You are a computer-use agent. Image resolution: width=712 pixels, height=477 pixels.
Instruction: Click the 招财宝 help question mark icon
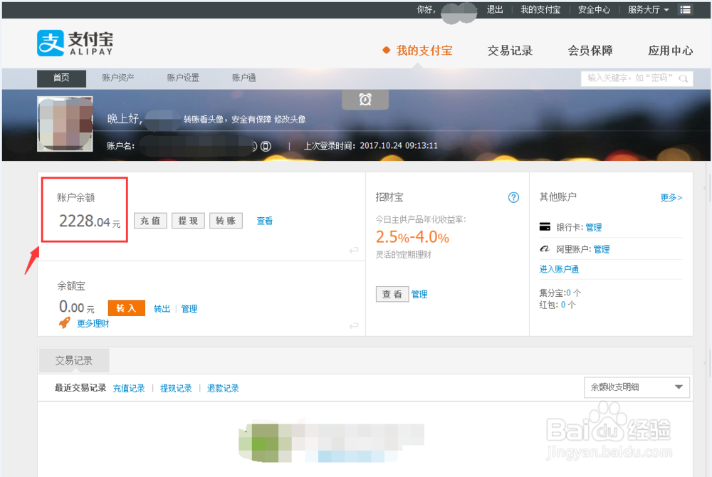click(x=513, y=197)
